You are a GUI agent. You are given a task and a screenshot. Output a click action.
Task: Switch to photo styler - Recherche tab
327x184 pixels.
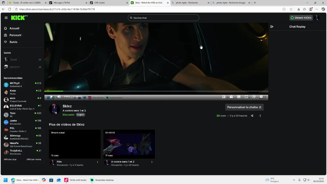coord(190,3)
